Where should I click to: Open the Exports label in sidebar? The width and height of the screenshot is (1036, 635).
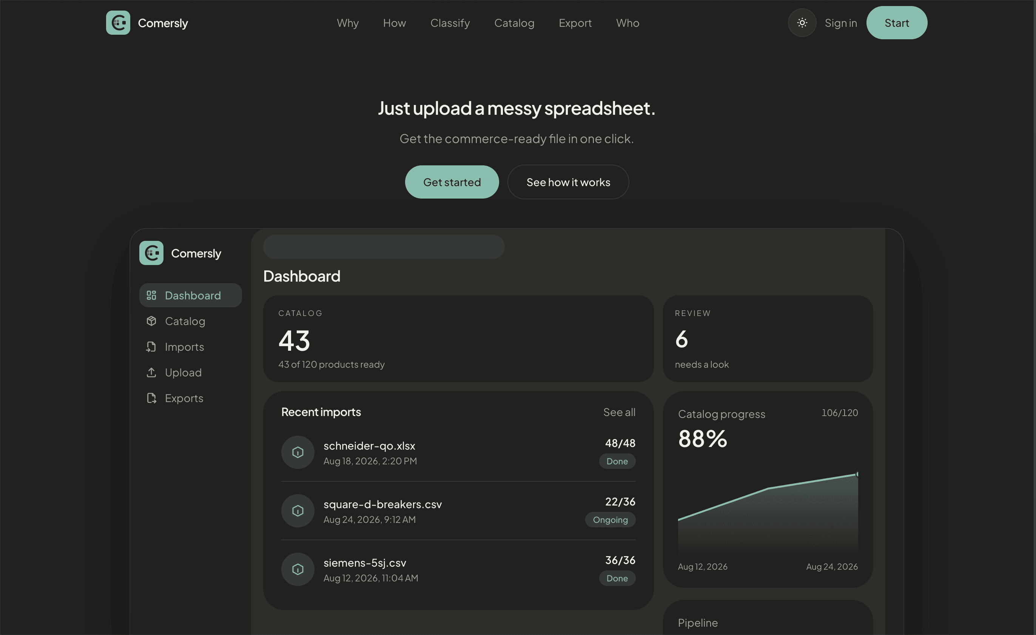[184, 398]
